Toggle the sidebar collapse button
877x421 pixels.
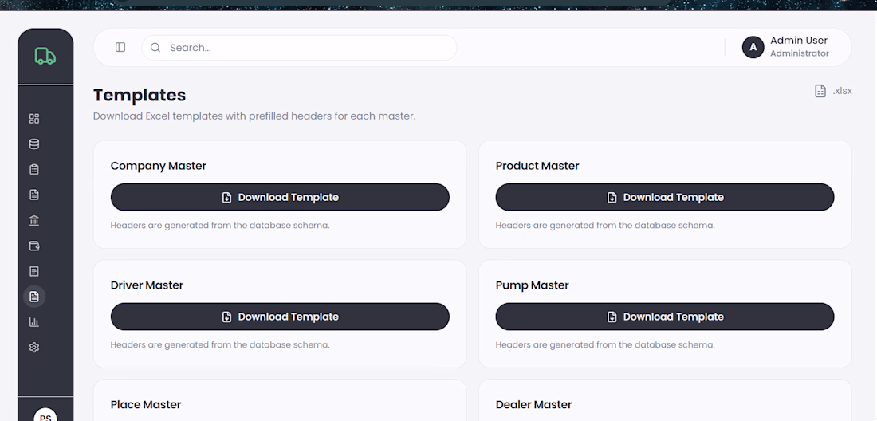[120, 48]
